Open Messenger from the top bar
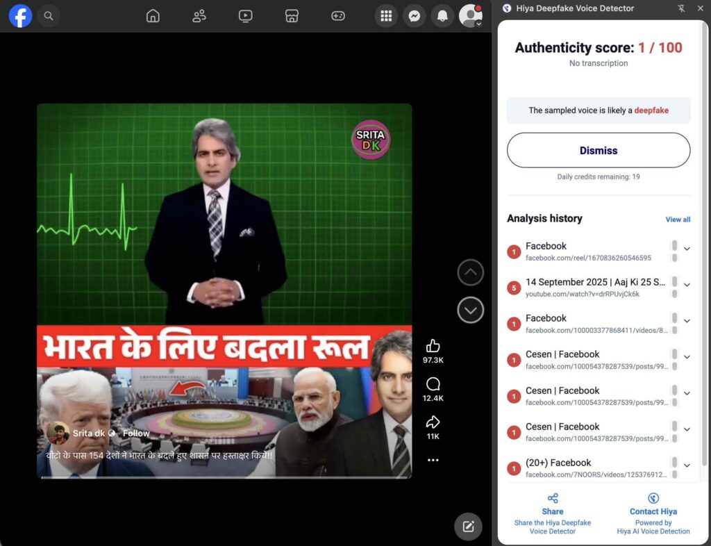The image size is (711, 546). point(415,16)
